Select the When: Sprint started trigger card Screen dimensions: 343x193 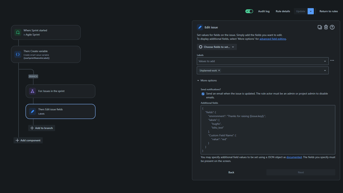[x=46, y=33]
